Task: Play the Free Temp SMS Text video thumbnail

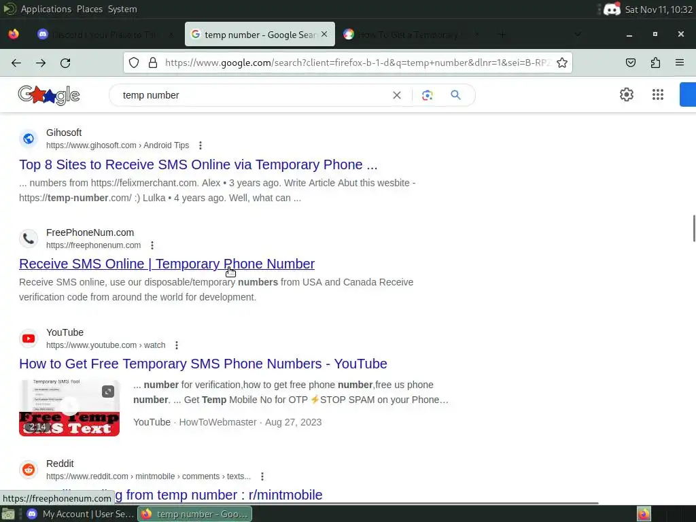Action: pyautogui.click(x=69, y=408)
